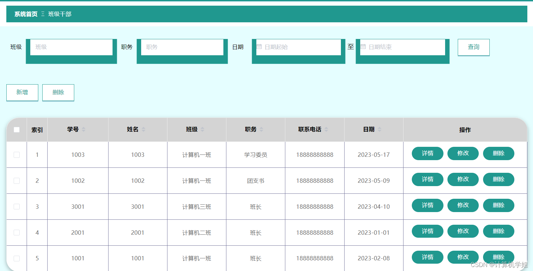Click 班长 cell in row 3001

coord(256,207)
